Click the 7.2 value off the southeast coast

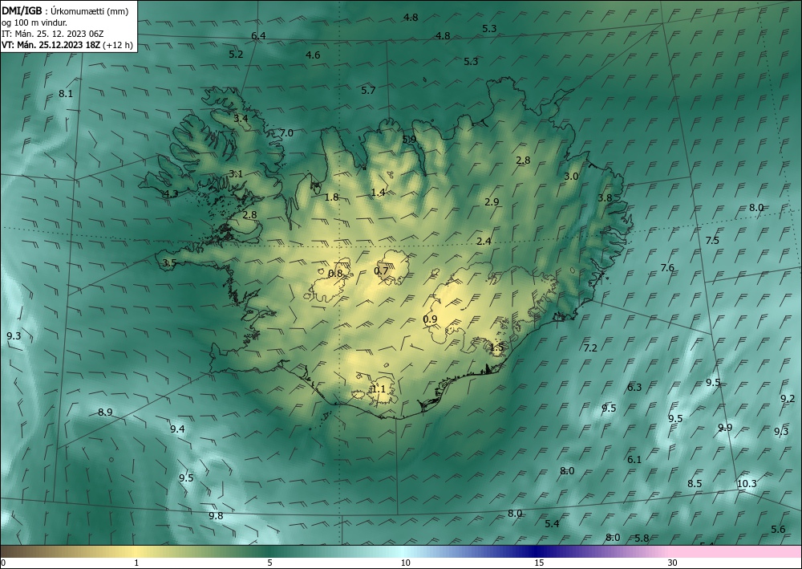590,348
